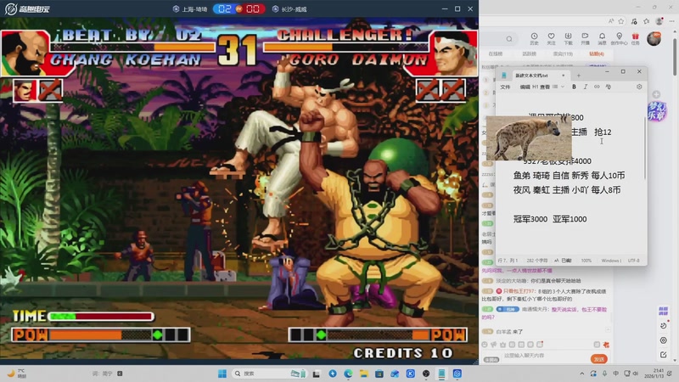Switch to the 在线榜 tab
The height and width of the screenshot is (382, 679).
[x=496, y=54]
